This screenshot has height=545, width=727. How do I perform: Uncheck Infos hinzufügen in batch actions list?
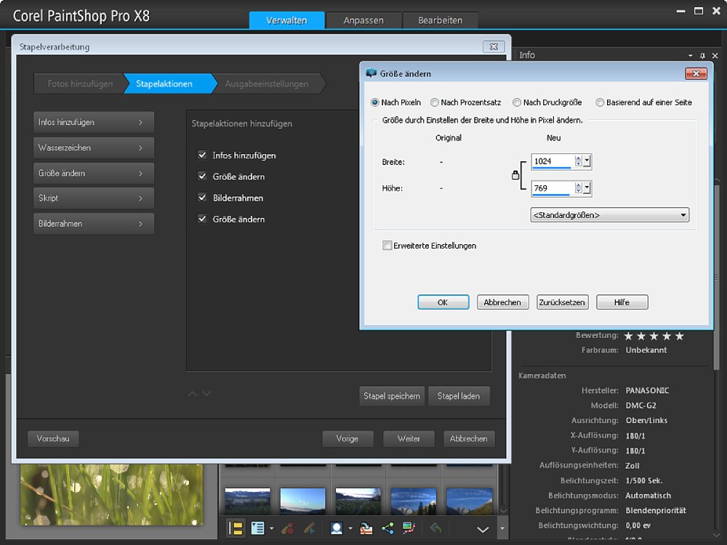(202, 155)
